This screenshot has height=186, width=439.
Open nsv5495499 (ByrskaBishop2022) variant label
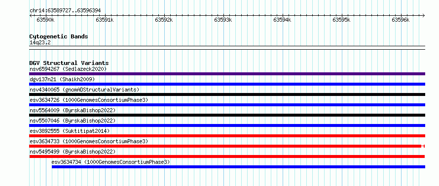click(x=73, y=152)
